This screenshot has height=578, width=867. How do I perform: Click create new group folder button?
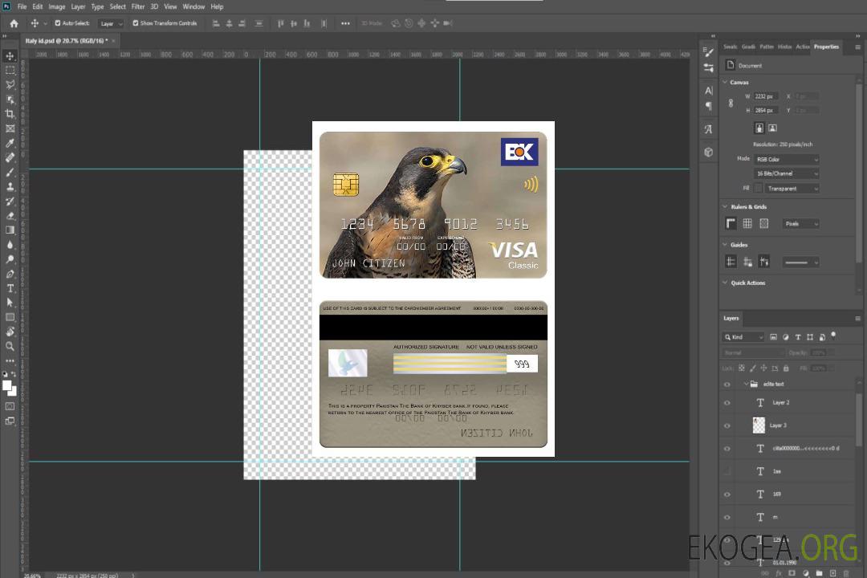point(819,573)
